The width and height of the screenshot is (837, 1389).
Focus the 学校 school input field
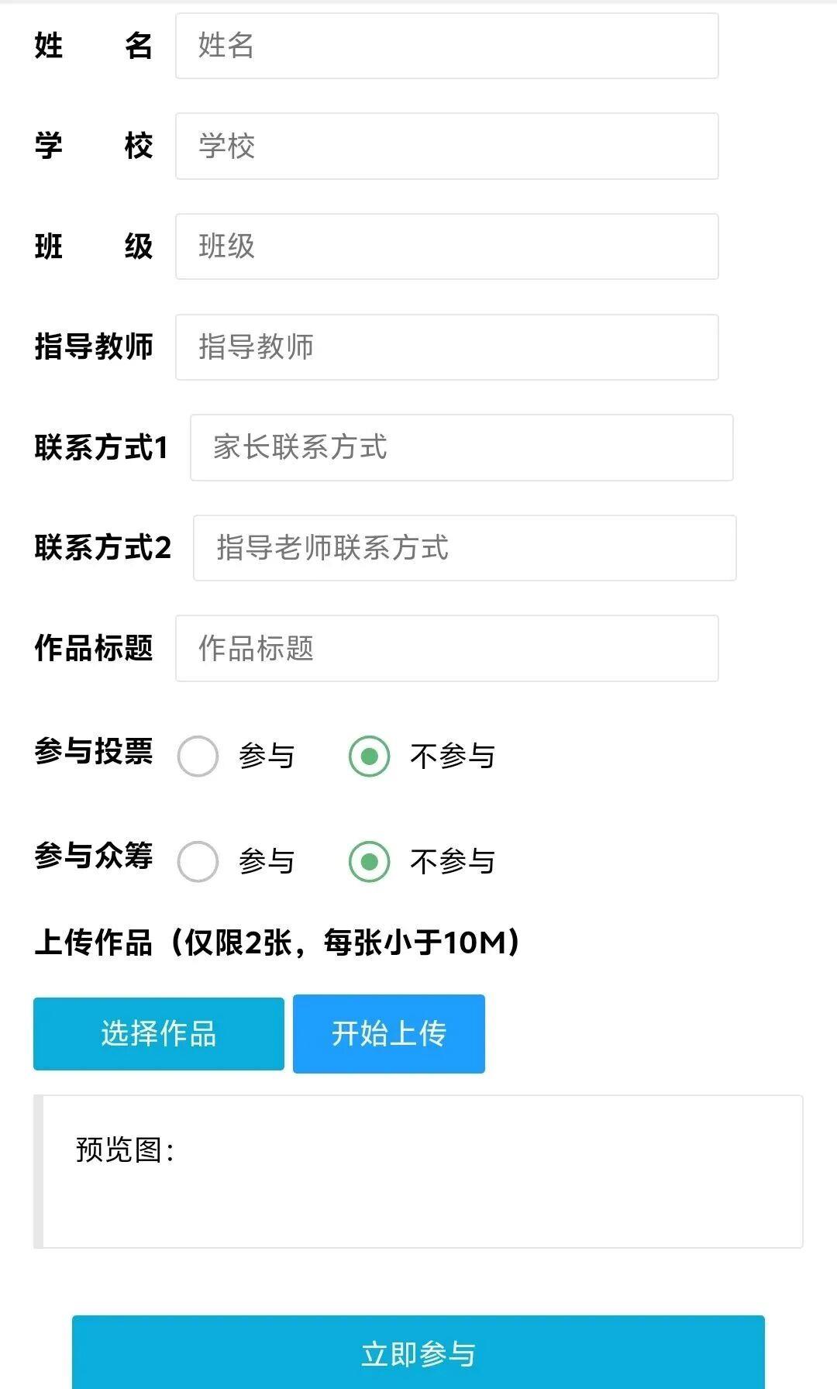(446, 146)
